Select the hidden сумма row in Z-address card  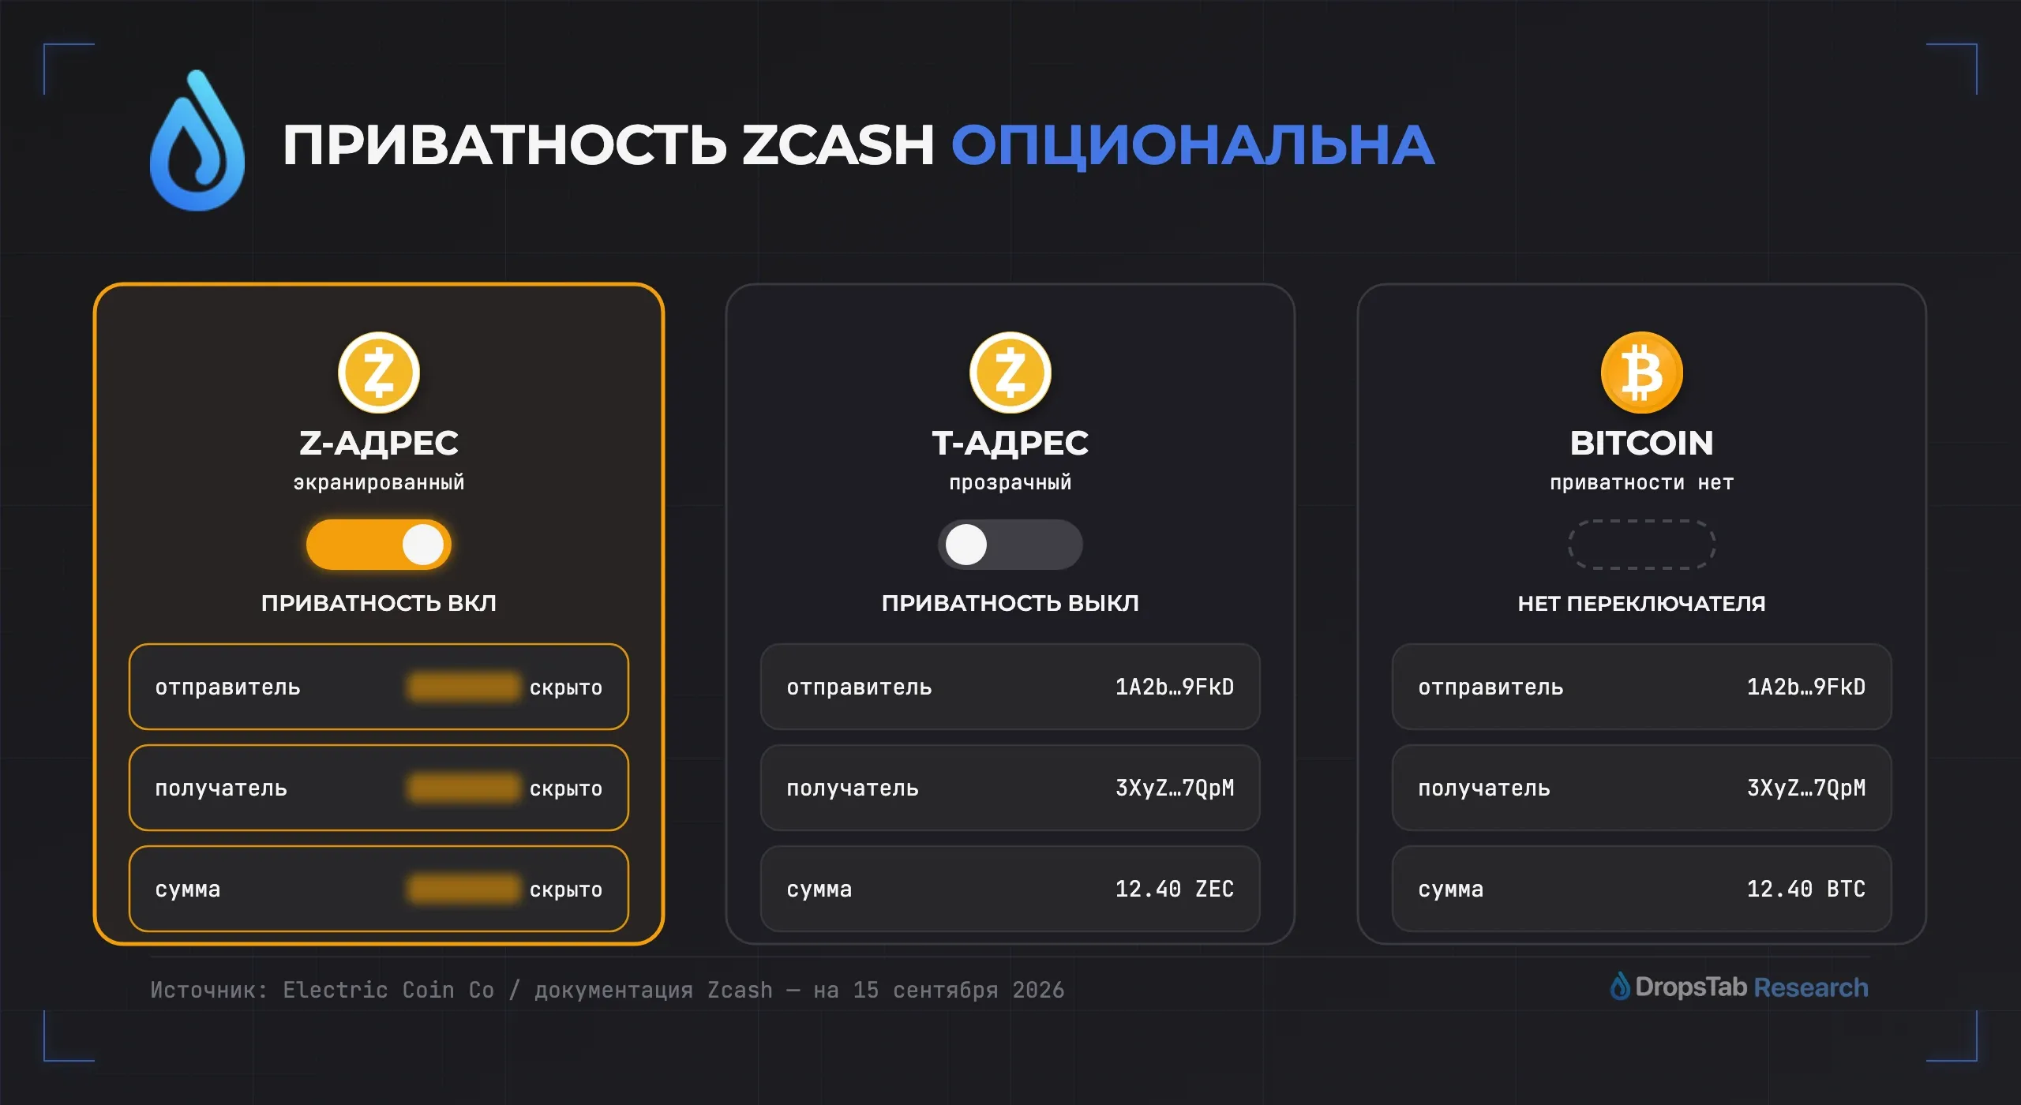tap(379, 889)
